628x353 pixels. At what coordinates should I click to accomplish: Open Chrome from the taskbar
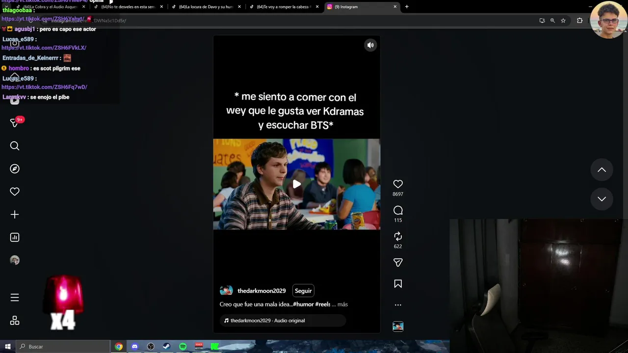coord(119,347)
